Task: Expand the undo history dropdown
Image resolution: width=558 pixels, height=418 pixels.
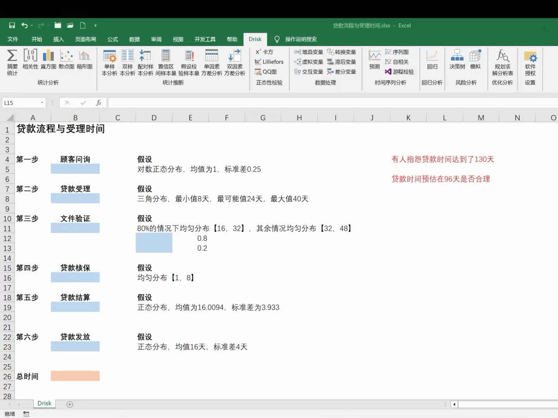Action: (31, 26)
